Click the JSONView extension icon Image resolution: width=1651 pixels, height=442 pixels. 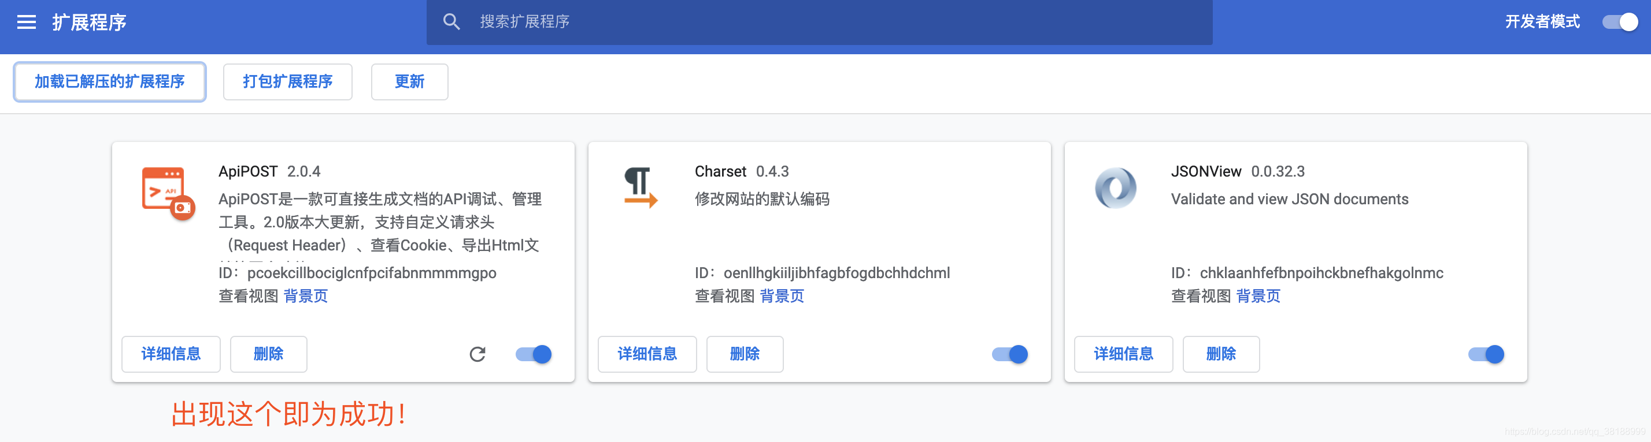(x=1115, y=188)
